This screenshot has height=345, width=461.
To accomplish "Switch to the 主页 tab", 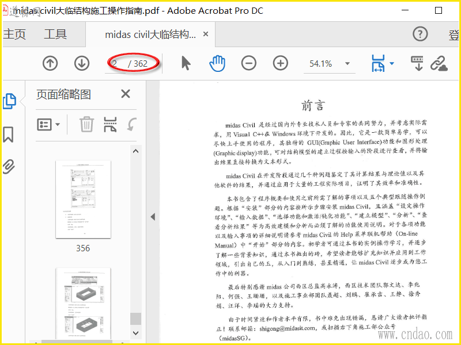I will (14, 34).
